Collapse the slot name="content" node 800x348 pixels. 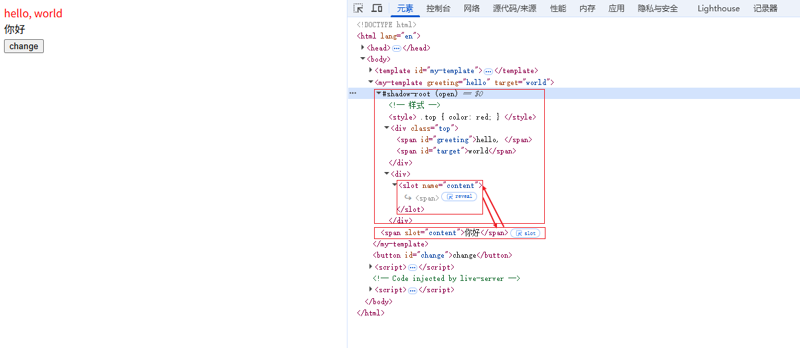coord(395,185)
